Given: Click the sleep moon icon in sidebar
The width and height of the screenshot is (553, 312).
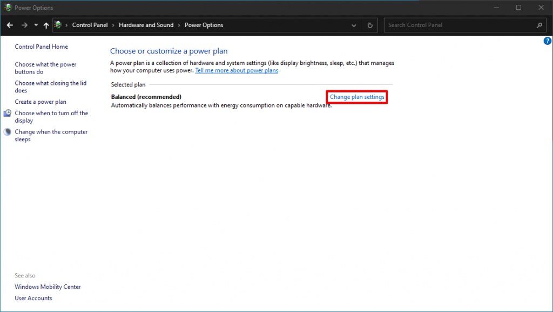Looking at the screenshot, I should [8, 131].
